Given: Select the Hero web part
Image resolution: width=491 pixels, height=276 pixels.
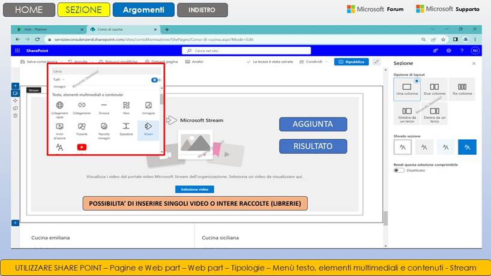Looking at the screenshot, I should click(126, 108).
